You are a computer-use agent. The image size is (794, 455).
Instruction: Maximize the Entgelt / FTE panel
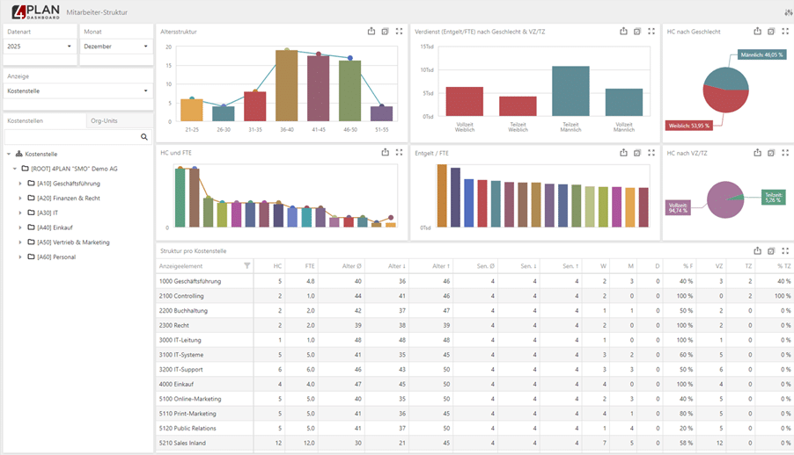(651, 153)
